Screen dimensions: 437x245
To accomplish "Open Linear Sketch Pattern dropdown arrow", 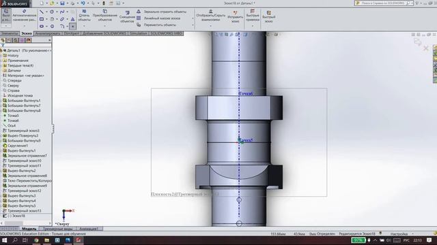I will (x=193, y=18).
